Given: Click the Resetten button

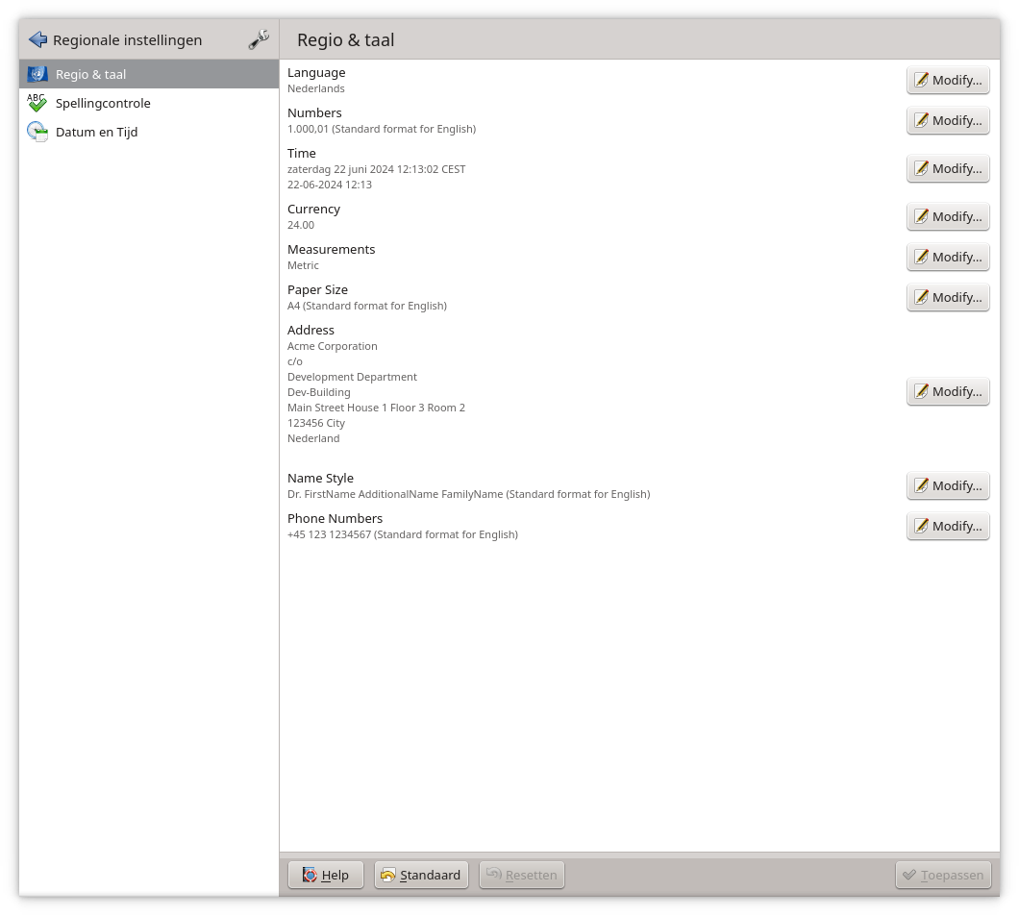Looking at the screenshot, I should (x=522, y=875).
